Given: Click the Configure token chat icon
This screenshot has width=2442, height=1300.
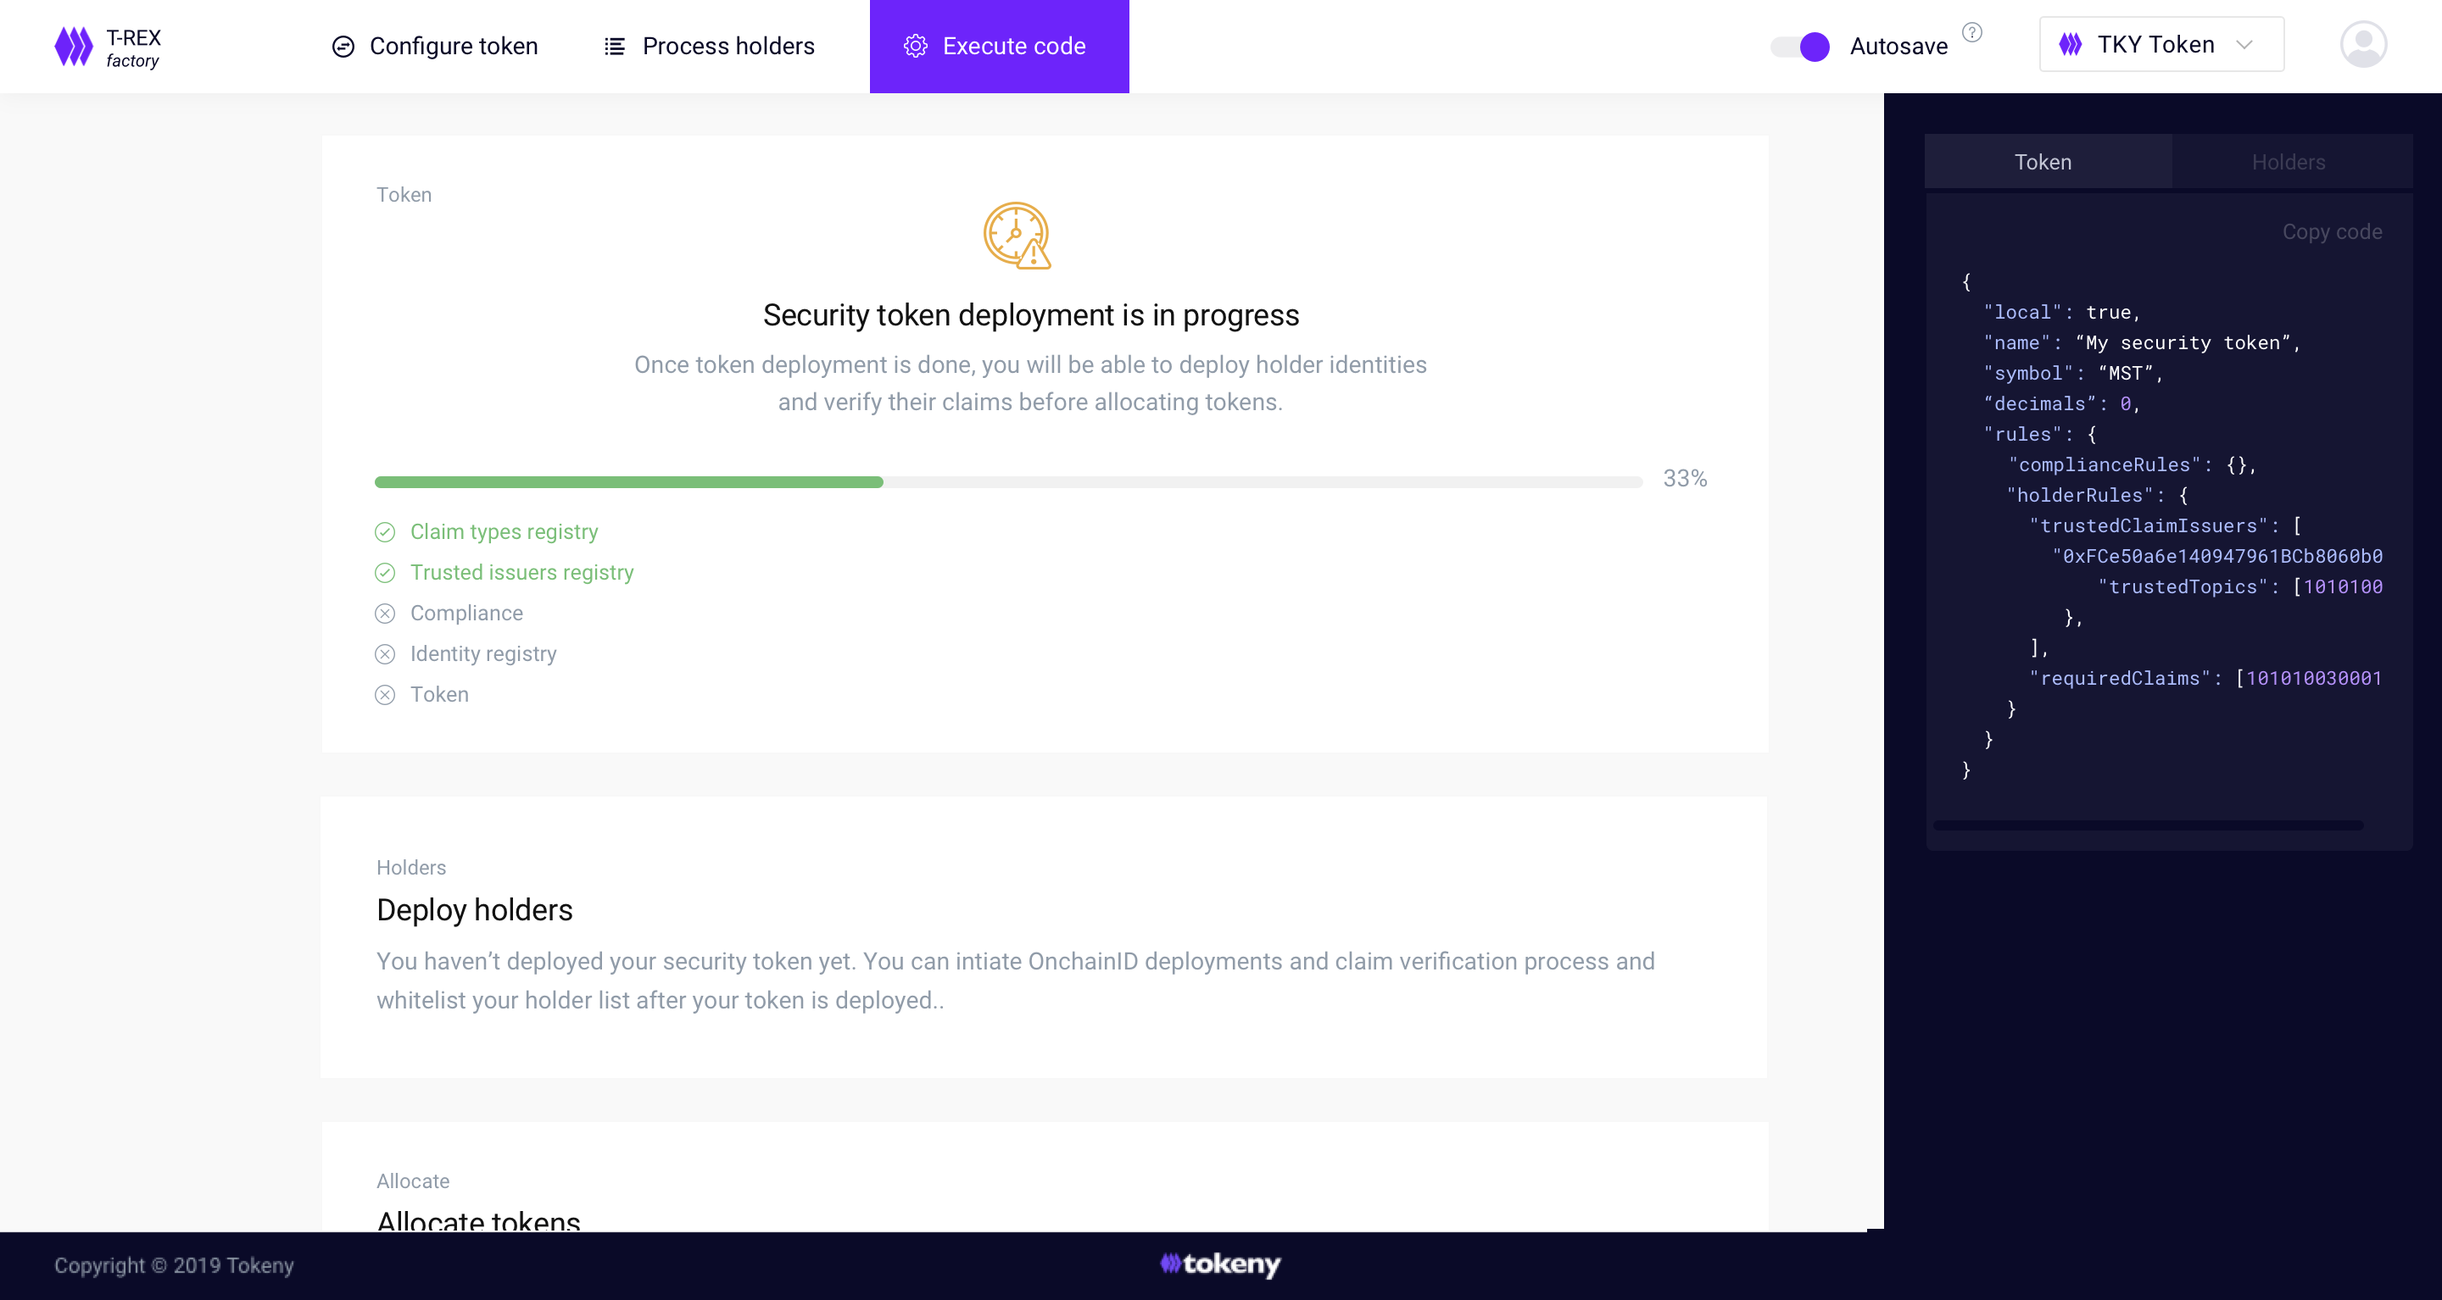Looking at the screenshot, I should (x=343, y=47).
